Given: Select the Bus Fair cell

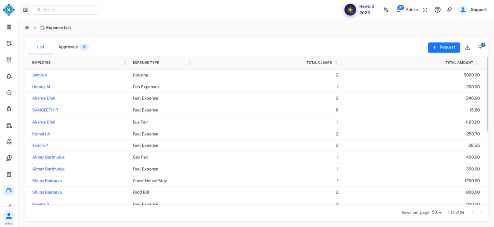Looking at the screenshot, I should (140, 122).
